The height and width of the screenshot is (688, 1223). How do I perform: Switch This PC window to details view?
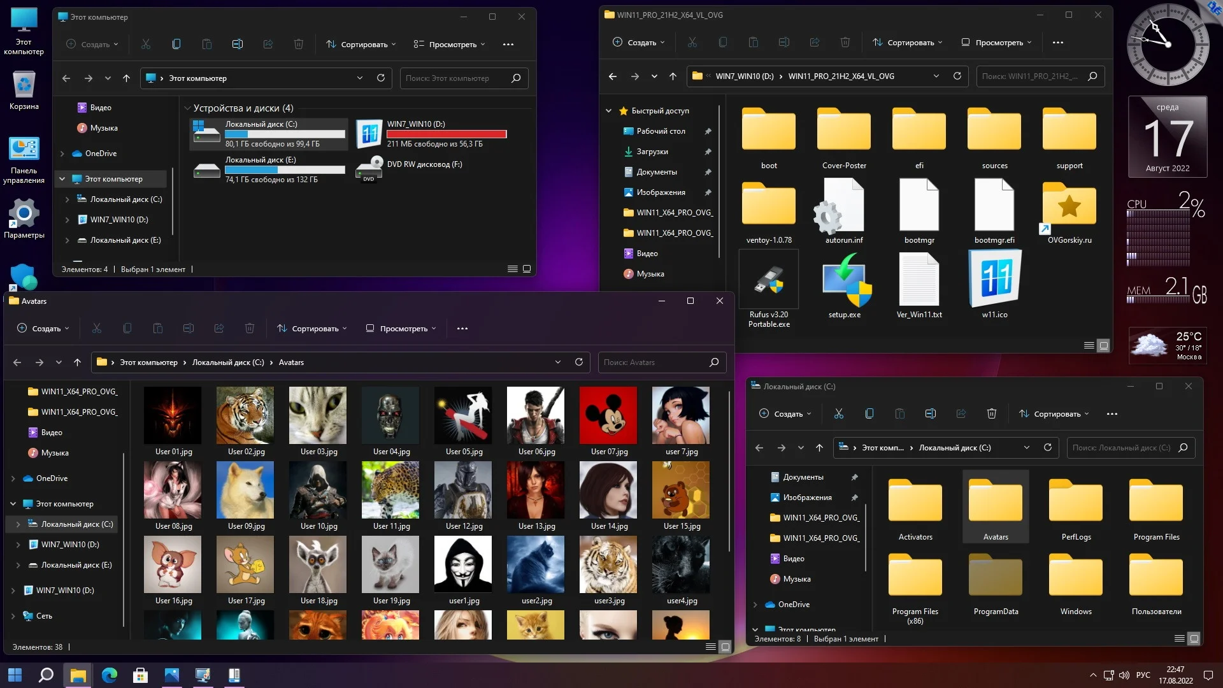click(x=512, y=269)
